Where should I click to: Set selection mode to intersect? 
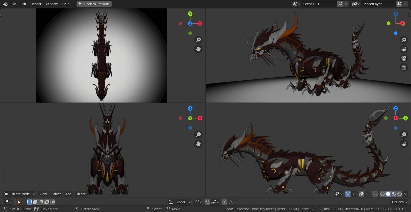coord(52,202)
